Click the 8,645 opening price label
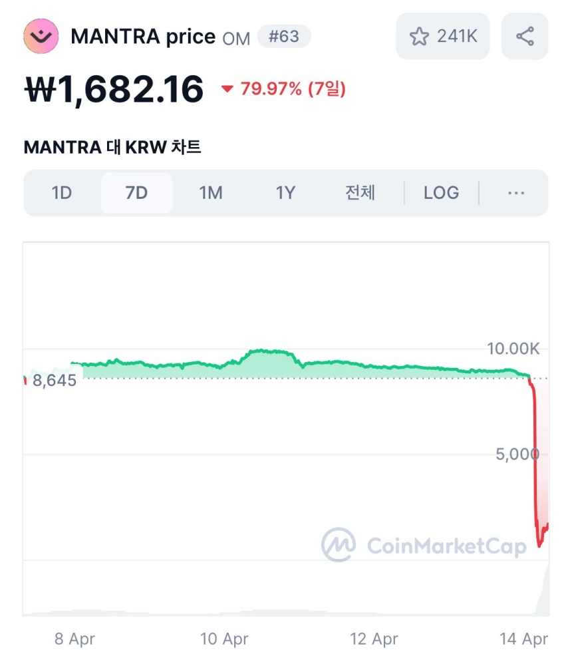The width and height of the screenshot is (572, 664). point(54,381)
